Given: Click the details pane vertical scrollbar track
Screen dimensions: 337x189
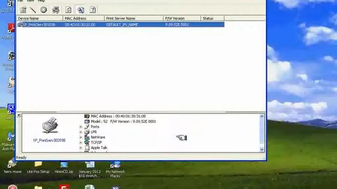Looking at the screenshot, I should (262, 133).
